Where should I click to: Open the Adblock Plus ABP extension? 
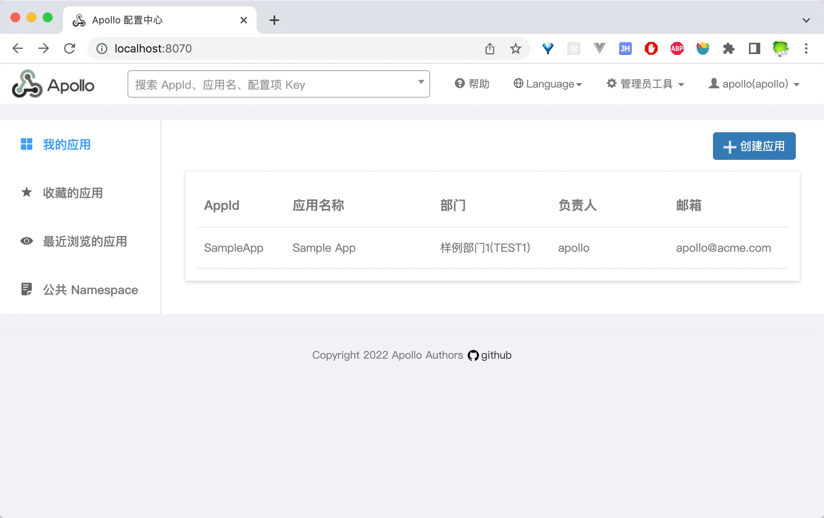677,48
